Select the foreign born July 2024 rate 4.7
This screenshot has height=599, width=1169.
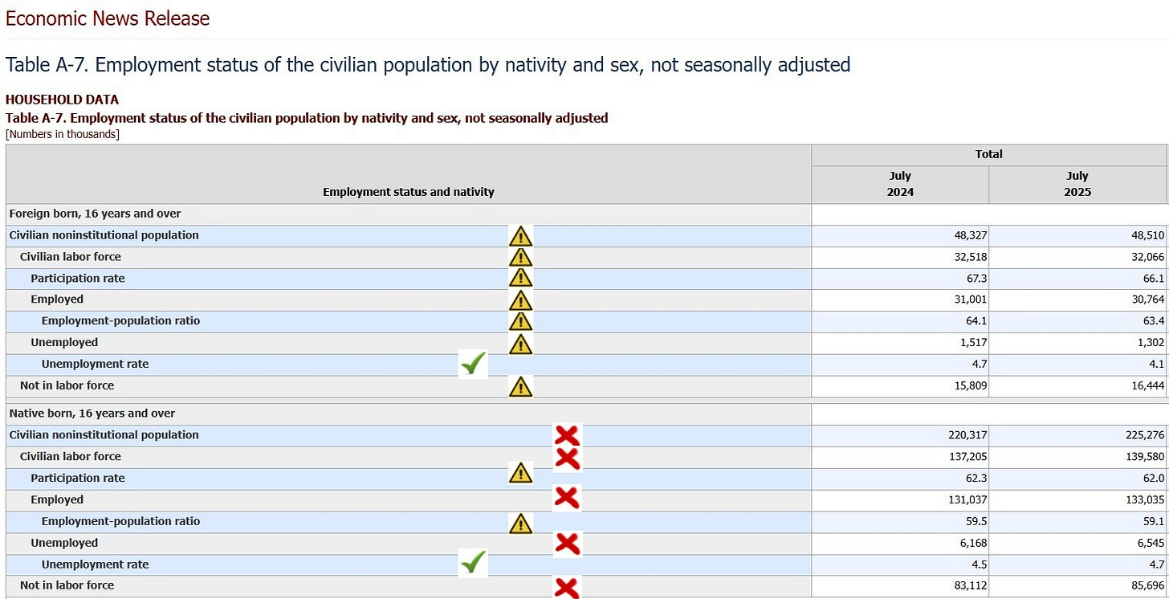point(980,365)
